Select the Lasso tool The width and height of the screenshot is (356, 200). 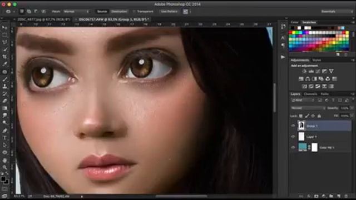[4, 42]
